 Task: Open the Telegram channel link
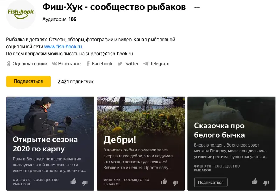[x=156, y=64]
